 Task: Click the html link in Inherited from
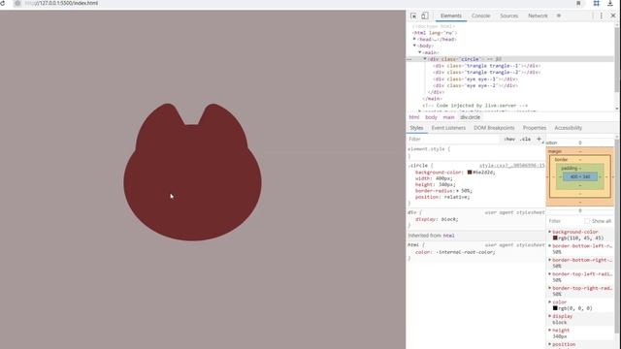pos(448,236)
